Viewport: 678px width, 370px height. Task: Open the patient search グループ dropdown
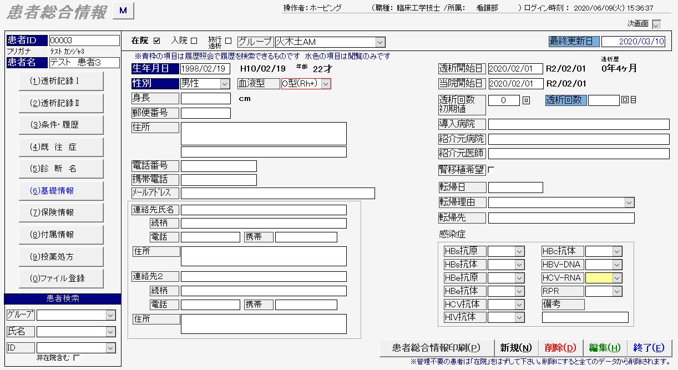pyautogui.click(x=110, y=315)
